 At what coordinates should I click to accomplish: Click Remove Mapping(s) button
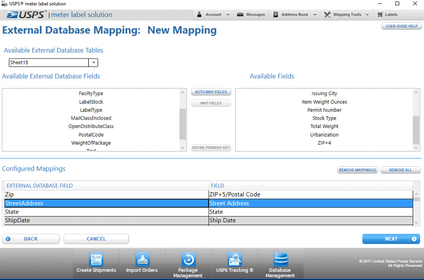pyautogui.click(x=357, y=170)
